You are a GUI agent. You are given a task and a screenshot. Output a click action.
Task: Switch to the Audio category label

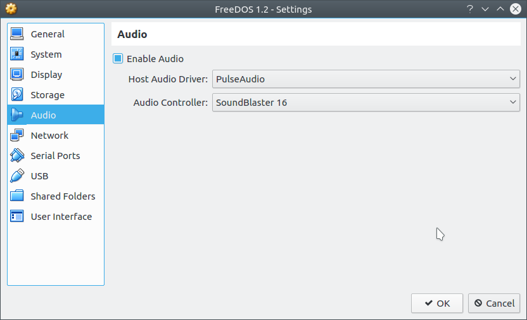[x=43, y=115]
